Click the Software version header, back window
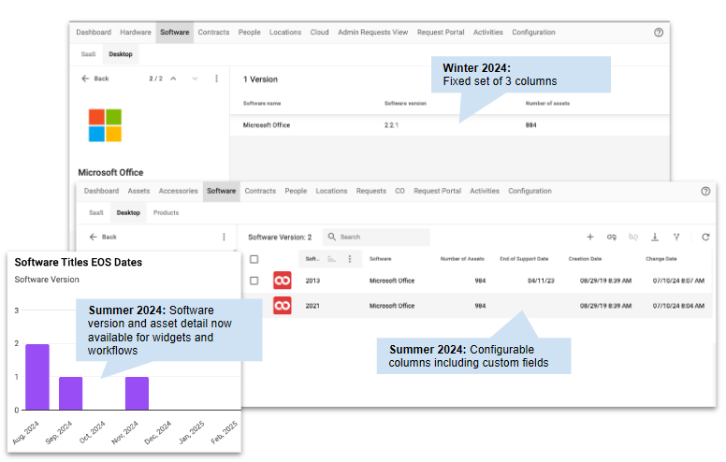 [405, 104]
